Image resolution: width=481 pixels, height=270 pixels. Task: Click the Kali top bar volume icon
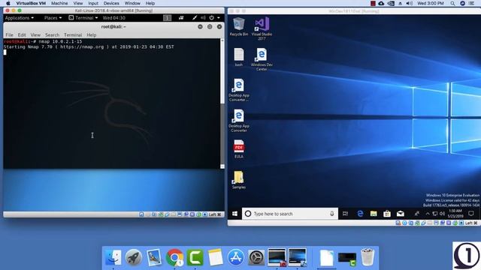point(203,18)
